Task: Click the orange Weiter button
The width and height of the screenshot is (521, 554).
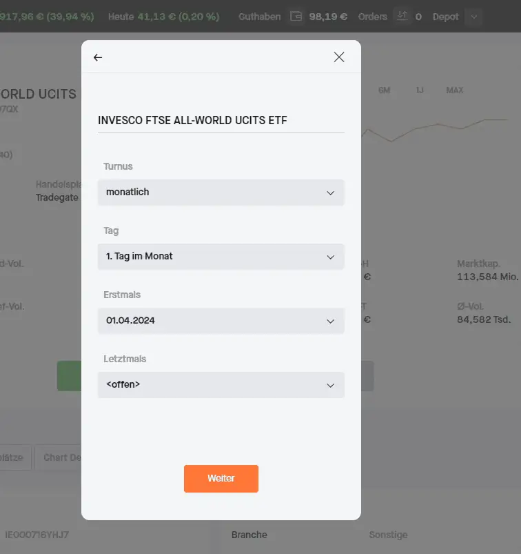Action: pyautogui.click(x=221, y=478)
